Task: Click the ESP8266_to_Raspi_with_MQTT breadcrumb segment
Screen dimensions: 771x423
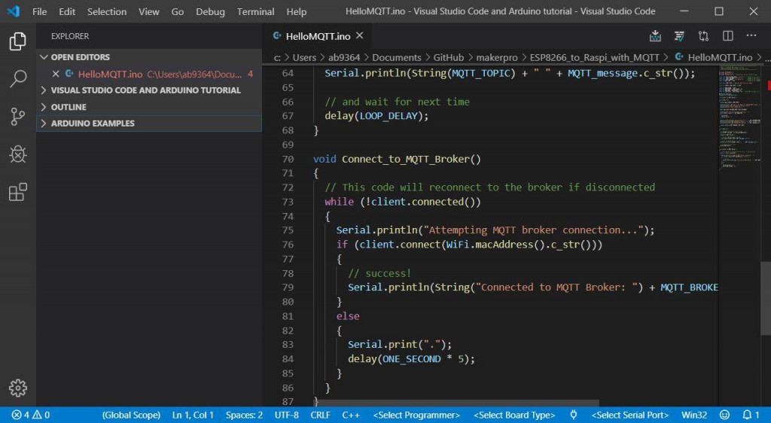Action: point(594,57)
